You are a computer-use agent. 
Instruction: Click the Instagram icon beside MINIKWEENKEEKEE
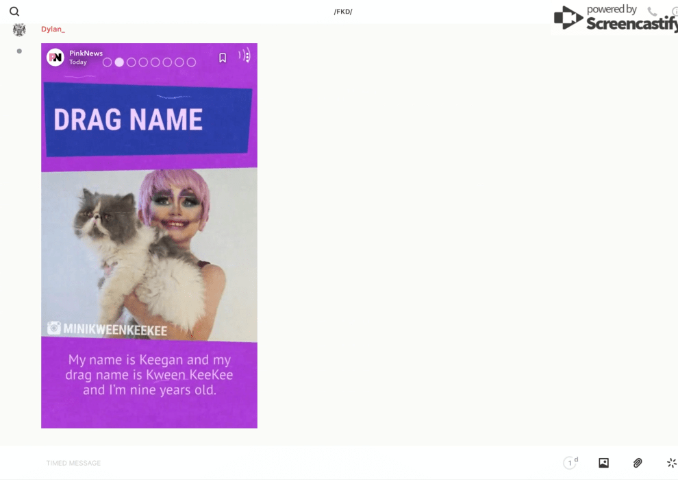tap(53, 328)
